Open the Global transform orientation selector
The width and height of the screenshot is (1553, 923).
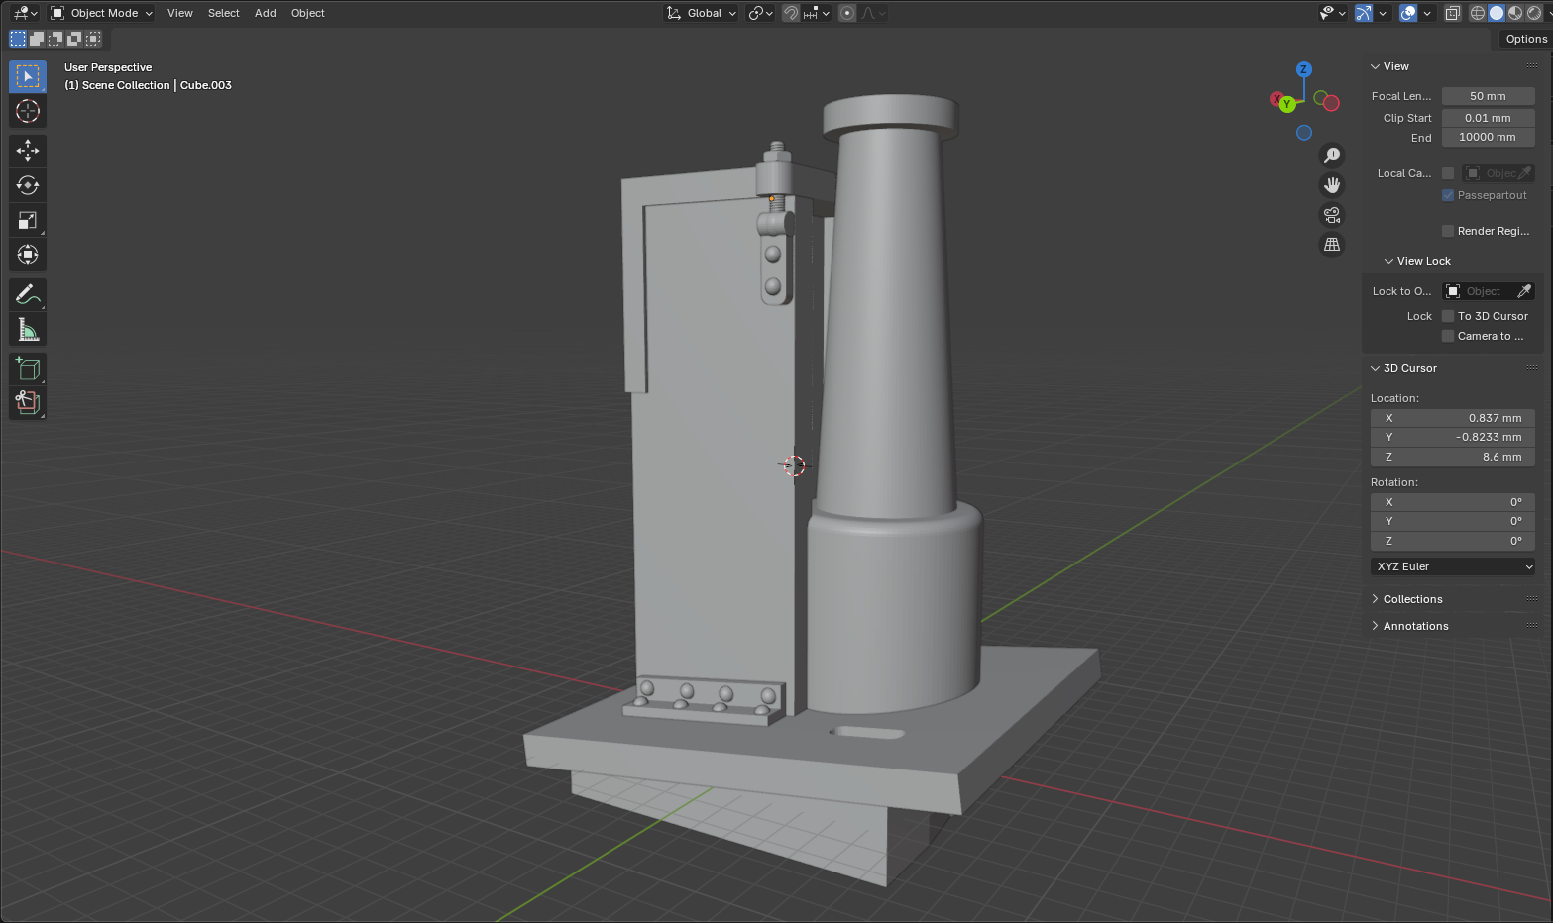pos(702,13)
